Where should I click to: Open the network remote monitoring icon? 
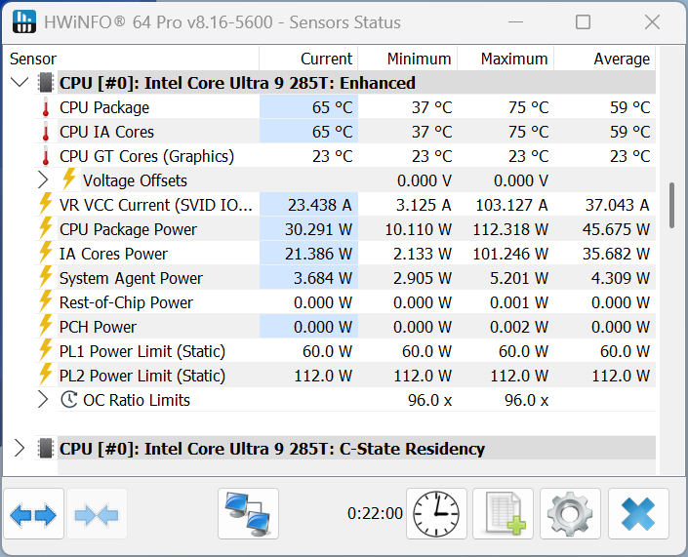pyautogui.click(x=248, y=514)
